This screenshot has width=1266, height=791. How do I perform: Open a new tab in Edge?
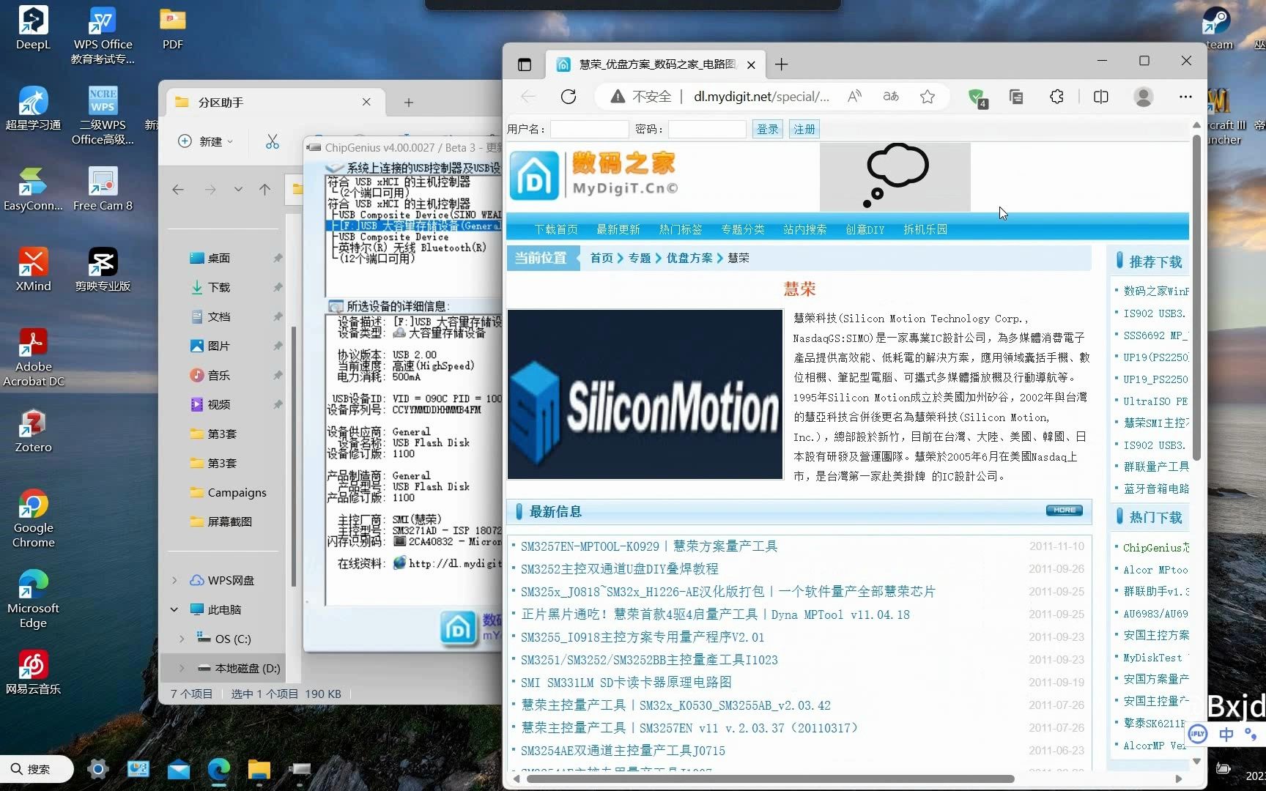(x=782, y=64)
